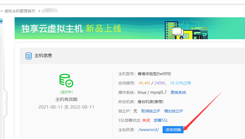Click the linux / mysql5.7 system text
This screenshot has width=245, height=139.
tap(152, 92)
